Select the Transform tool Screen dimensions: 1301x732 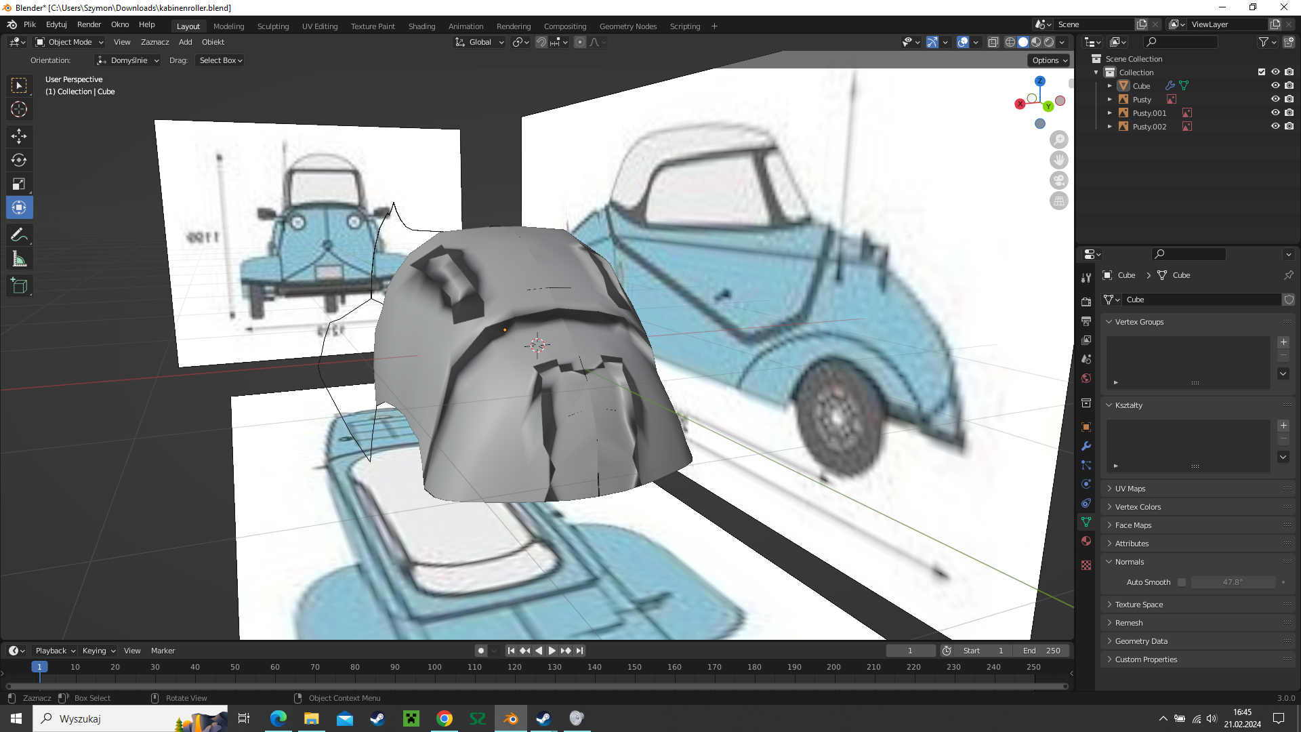coord(19,207)
